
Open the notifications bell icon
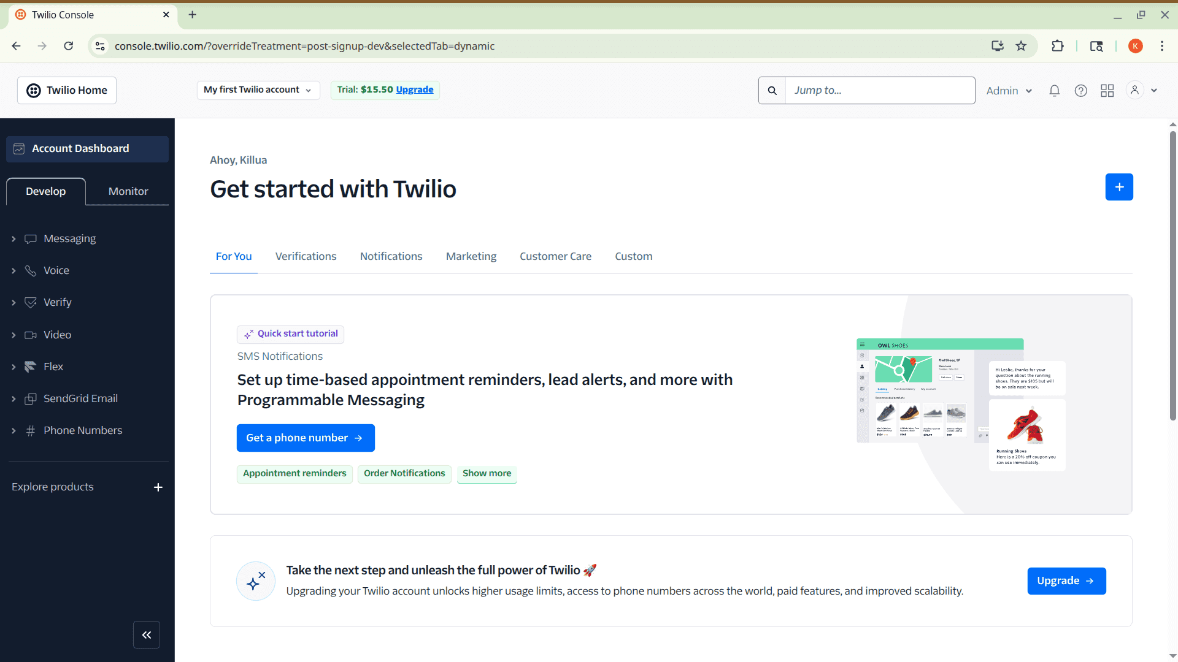click(x=1054, y=91)
